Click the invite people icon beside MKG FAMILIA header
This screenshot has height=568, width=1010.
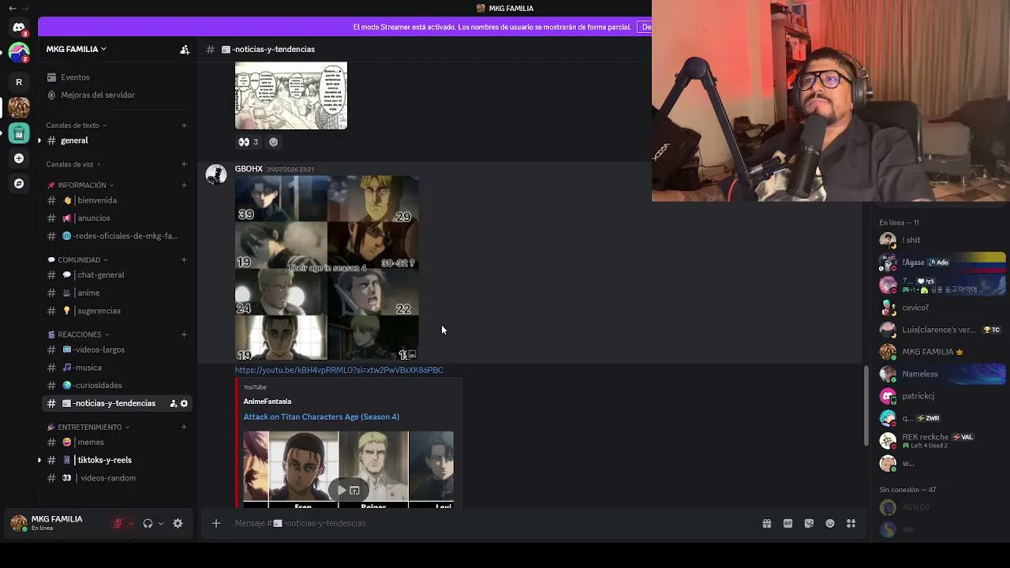[x=185, y=49]
